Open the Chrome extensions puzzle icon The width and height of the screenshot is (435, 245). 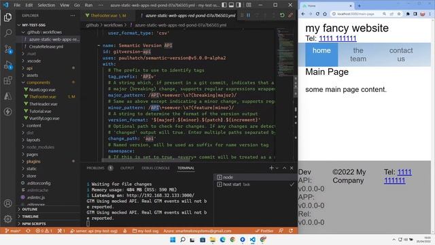pos(408,14)
